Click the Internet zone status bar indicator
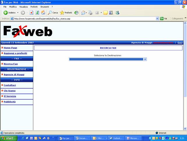 tap(161, 133)
